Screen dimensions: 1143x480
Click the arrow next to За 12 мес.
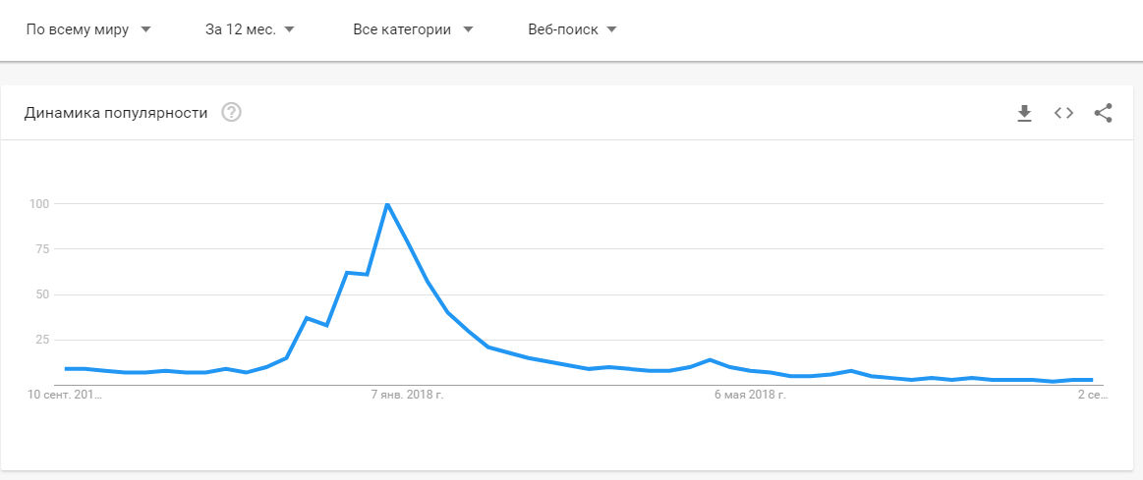click(289, 29)
